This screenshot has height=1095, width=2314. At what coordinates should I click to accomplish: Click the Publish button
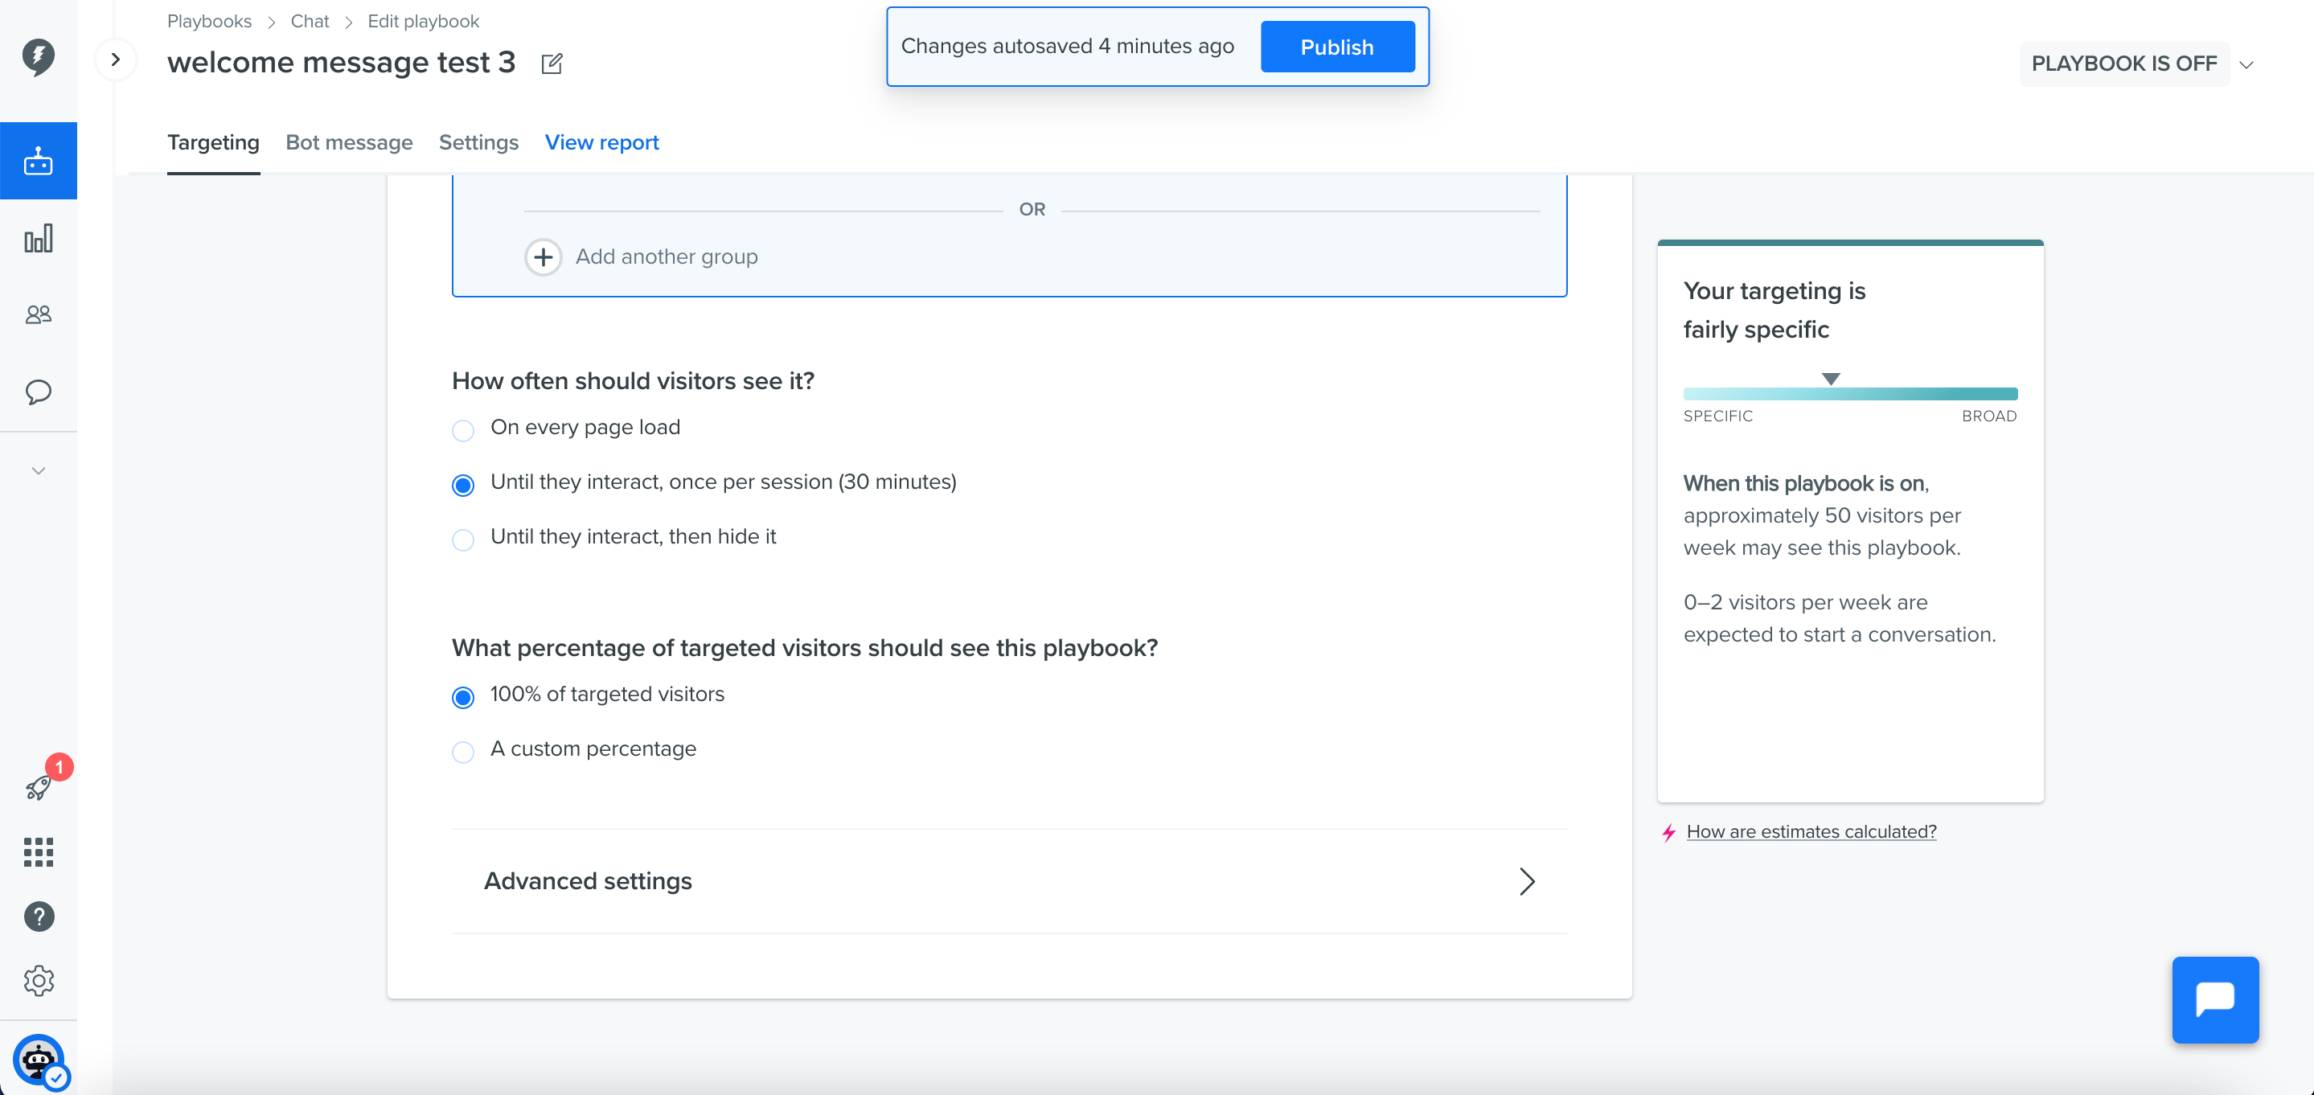click(x=1336, y=47)
